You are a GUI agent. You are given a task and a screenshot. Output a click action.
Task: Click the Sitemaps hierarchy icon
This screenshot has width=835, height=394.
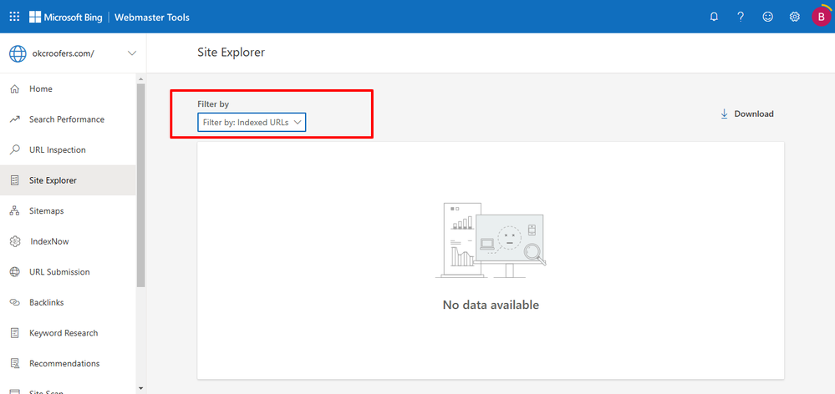click(15, 211)
